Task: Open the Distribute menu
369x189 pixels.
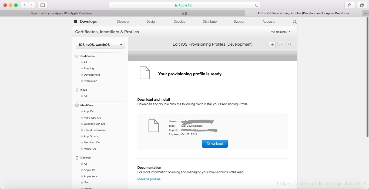Action: point(210,22)
